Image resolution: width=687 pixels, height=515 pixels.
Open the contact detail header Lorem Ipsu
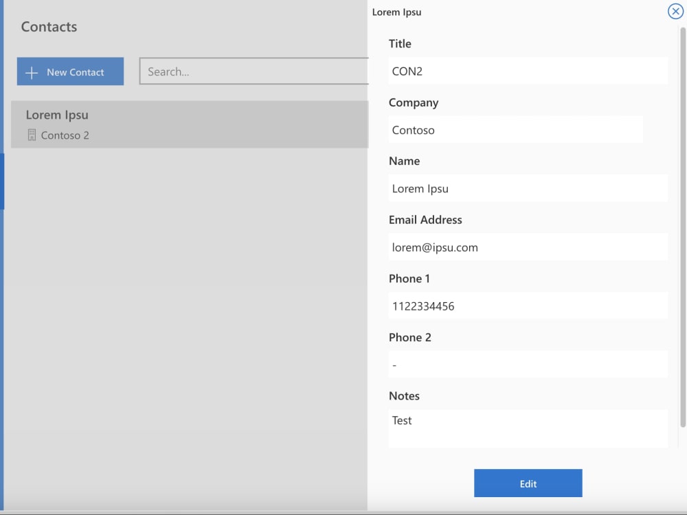point(397,12)
